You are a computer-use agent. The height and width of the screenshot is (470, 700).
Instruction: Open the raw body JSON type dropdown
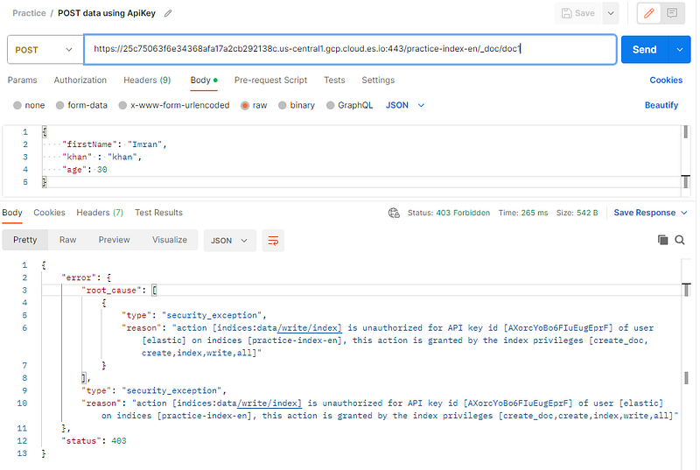coord(405,105)
